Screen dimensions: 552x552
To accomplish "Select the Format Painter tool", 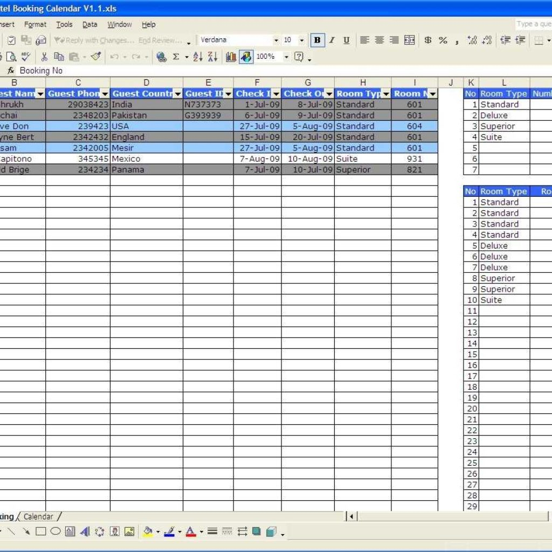I will click(x=95, y=57).
